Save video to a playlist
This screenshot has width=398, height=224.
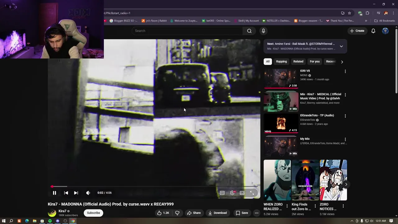click(242, 213)
